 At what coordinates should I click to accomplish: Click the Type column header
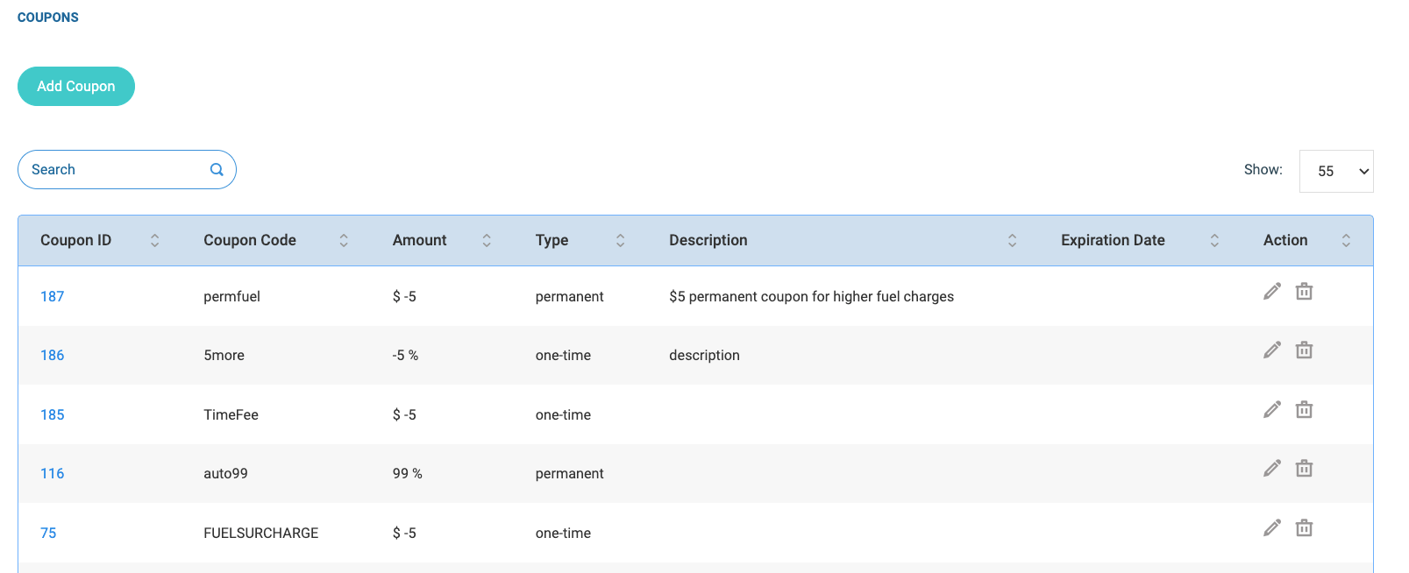click(x=552, y=240)
